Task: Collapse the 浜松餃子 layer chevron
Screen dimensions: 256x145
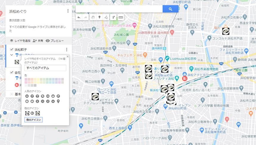Action: pyautogui.click(x=12, y=55)
